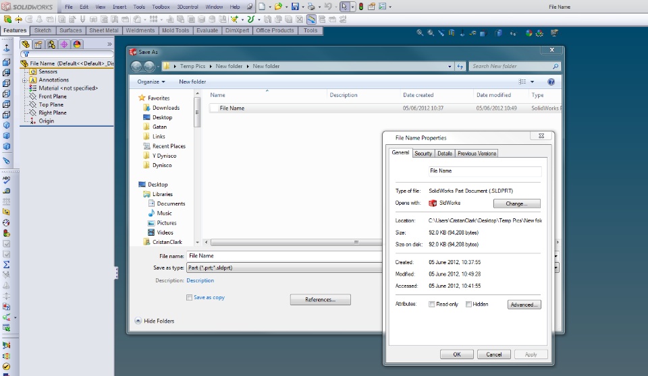Click the Advanced... button
This screenshot has height=376, width=648.
click(524, 305)
